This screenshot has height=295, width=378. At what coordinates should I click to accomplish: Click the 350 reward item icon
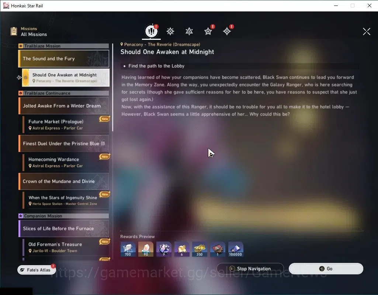point(200,249)
